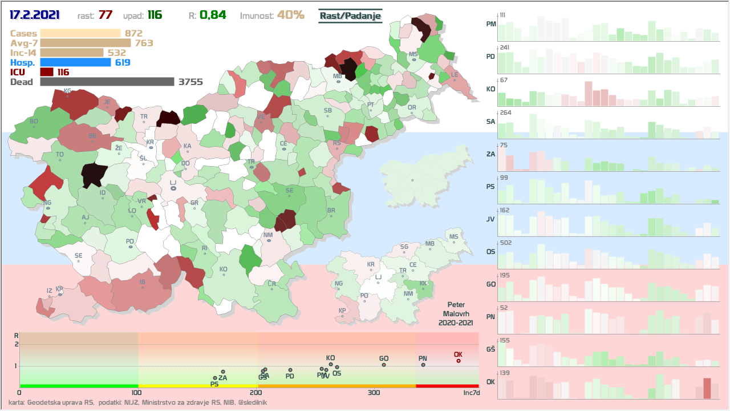Click the Rast/Padanje mode button
The image size is (730, 411).
(x=350, y=15)
